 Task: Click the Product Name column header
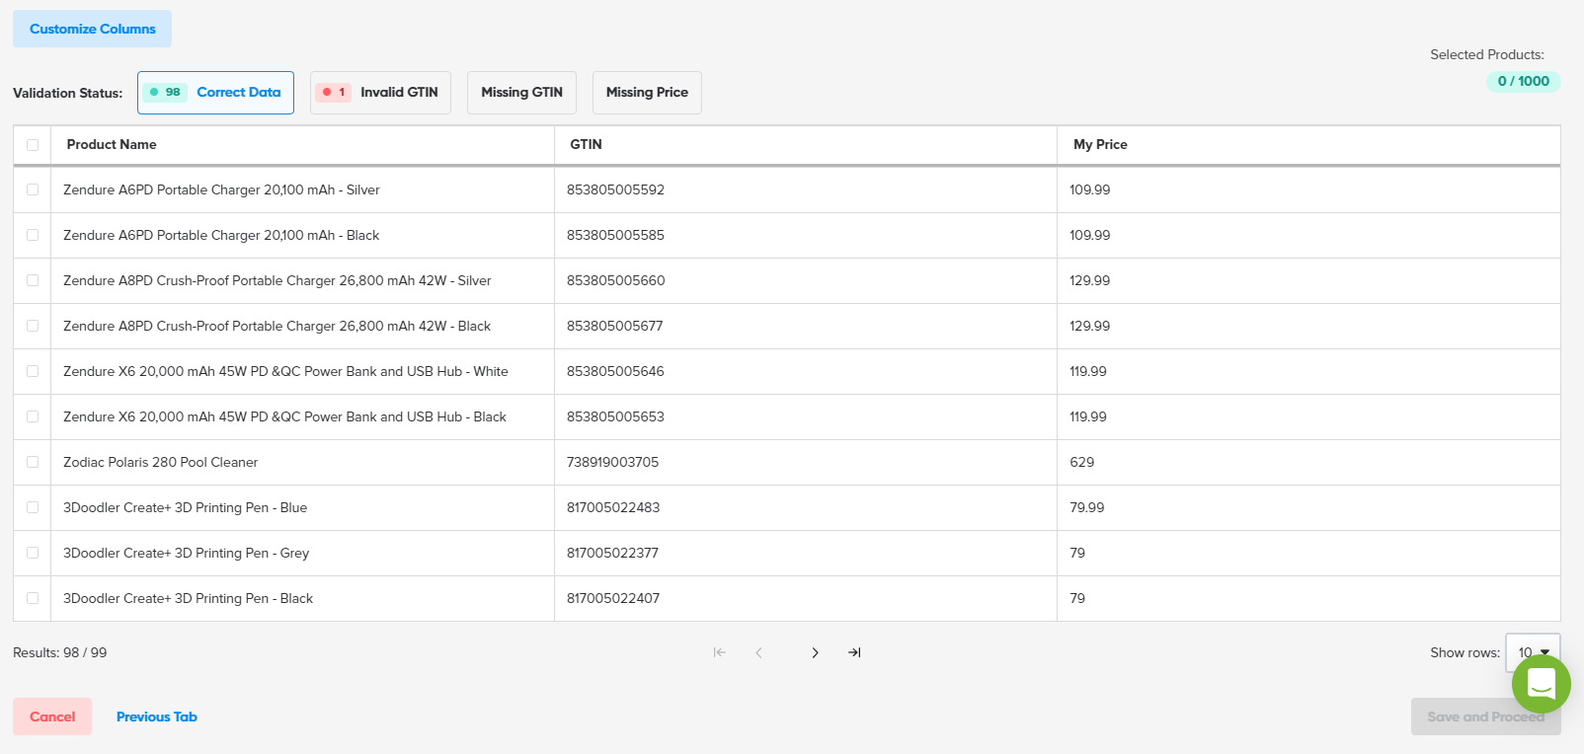pyautogui.click(x=112, y=144)
